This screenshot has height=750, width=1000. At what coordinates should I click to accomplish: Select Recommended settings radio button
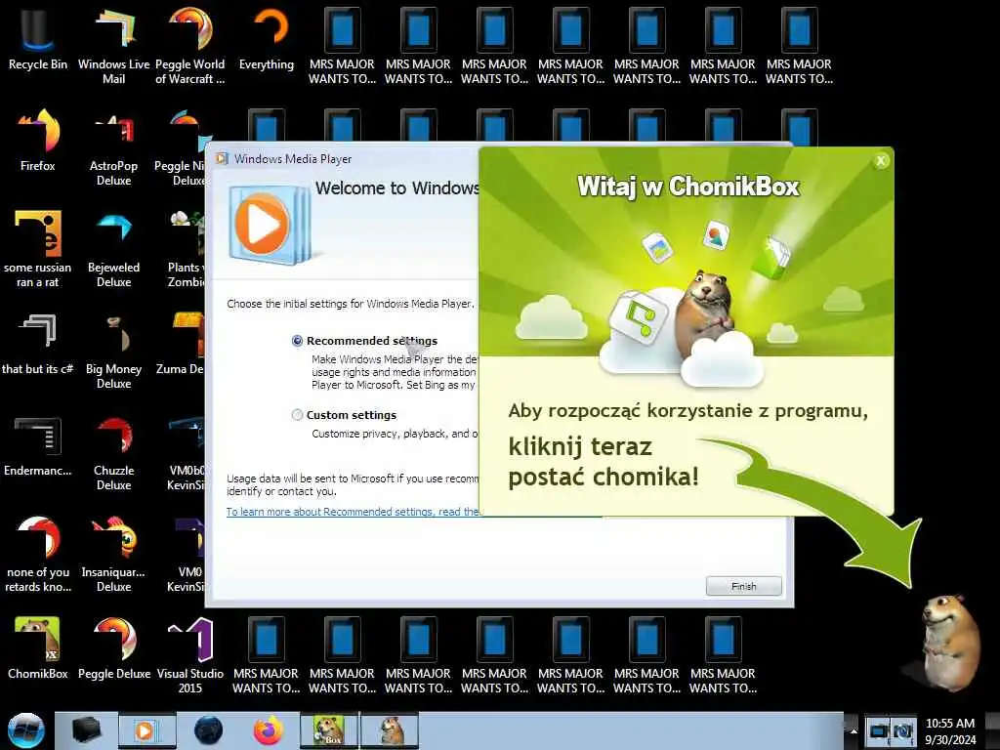point(297,341)
